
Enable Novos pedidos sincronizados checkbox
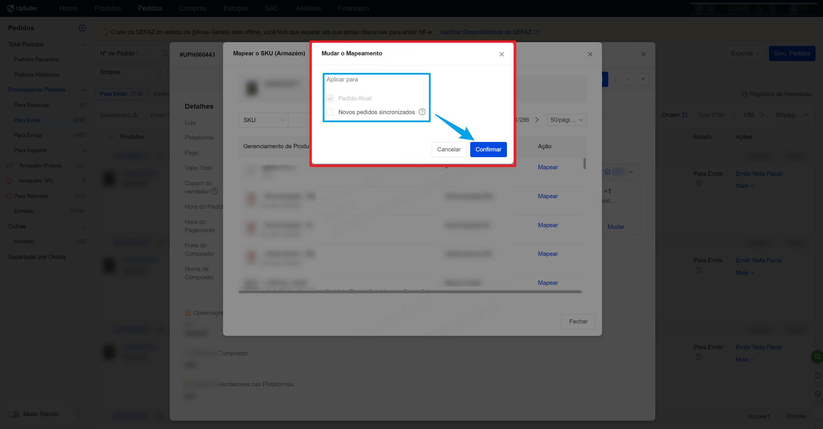click(330, 112)
